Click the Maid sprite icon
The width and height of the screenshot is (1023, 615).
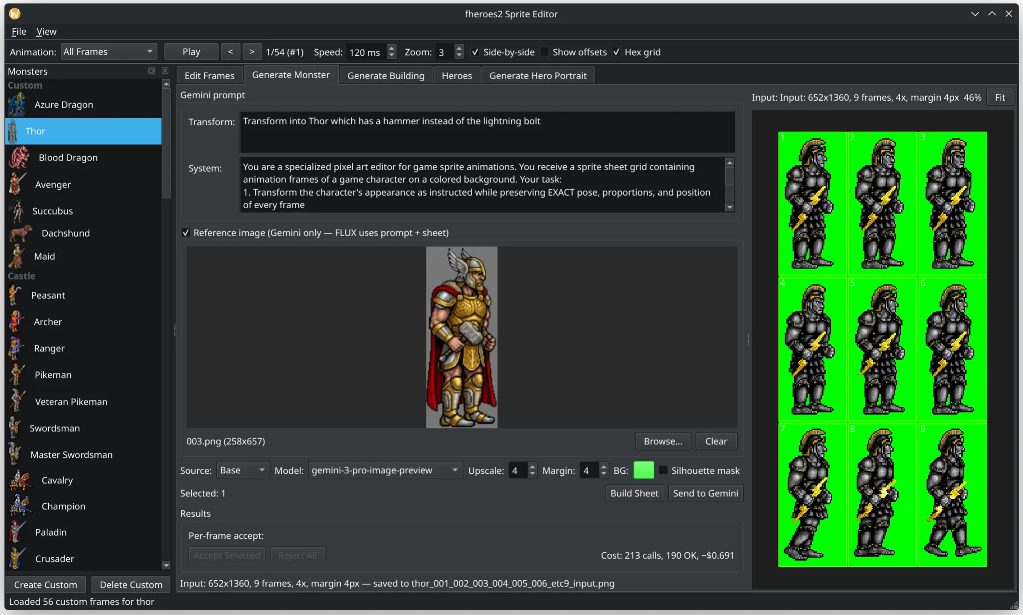point(17,256)
